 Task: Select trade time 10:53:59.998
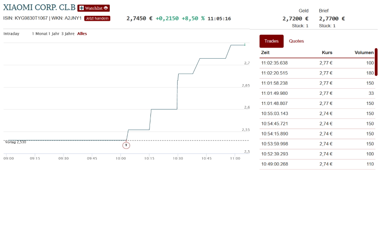coord(274,144)
